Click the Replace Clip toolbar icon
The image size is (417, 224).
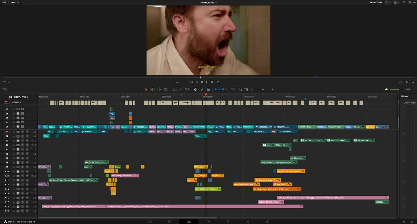click(x=187, y=89)
